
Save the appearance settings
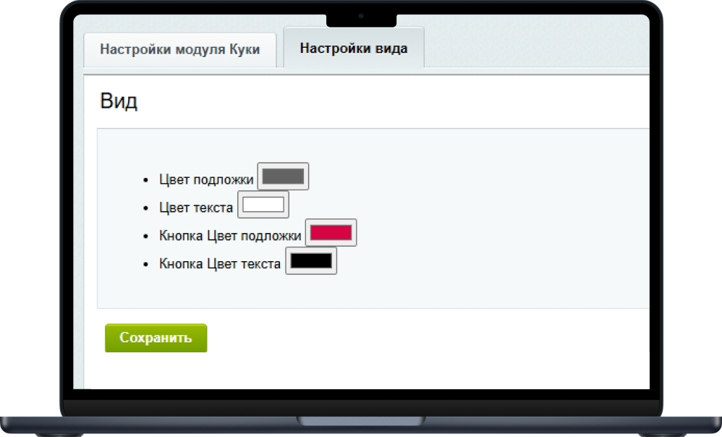[156, 337]
